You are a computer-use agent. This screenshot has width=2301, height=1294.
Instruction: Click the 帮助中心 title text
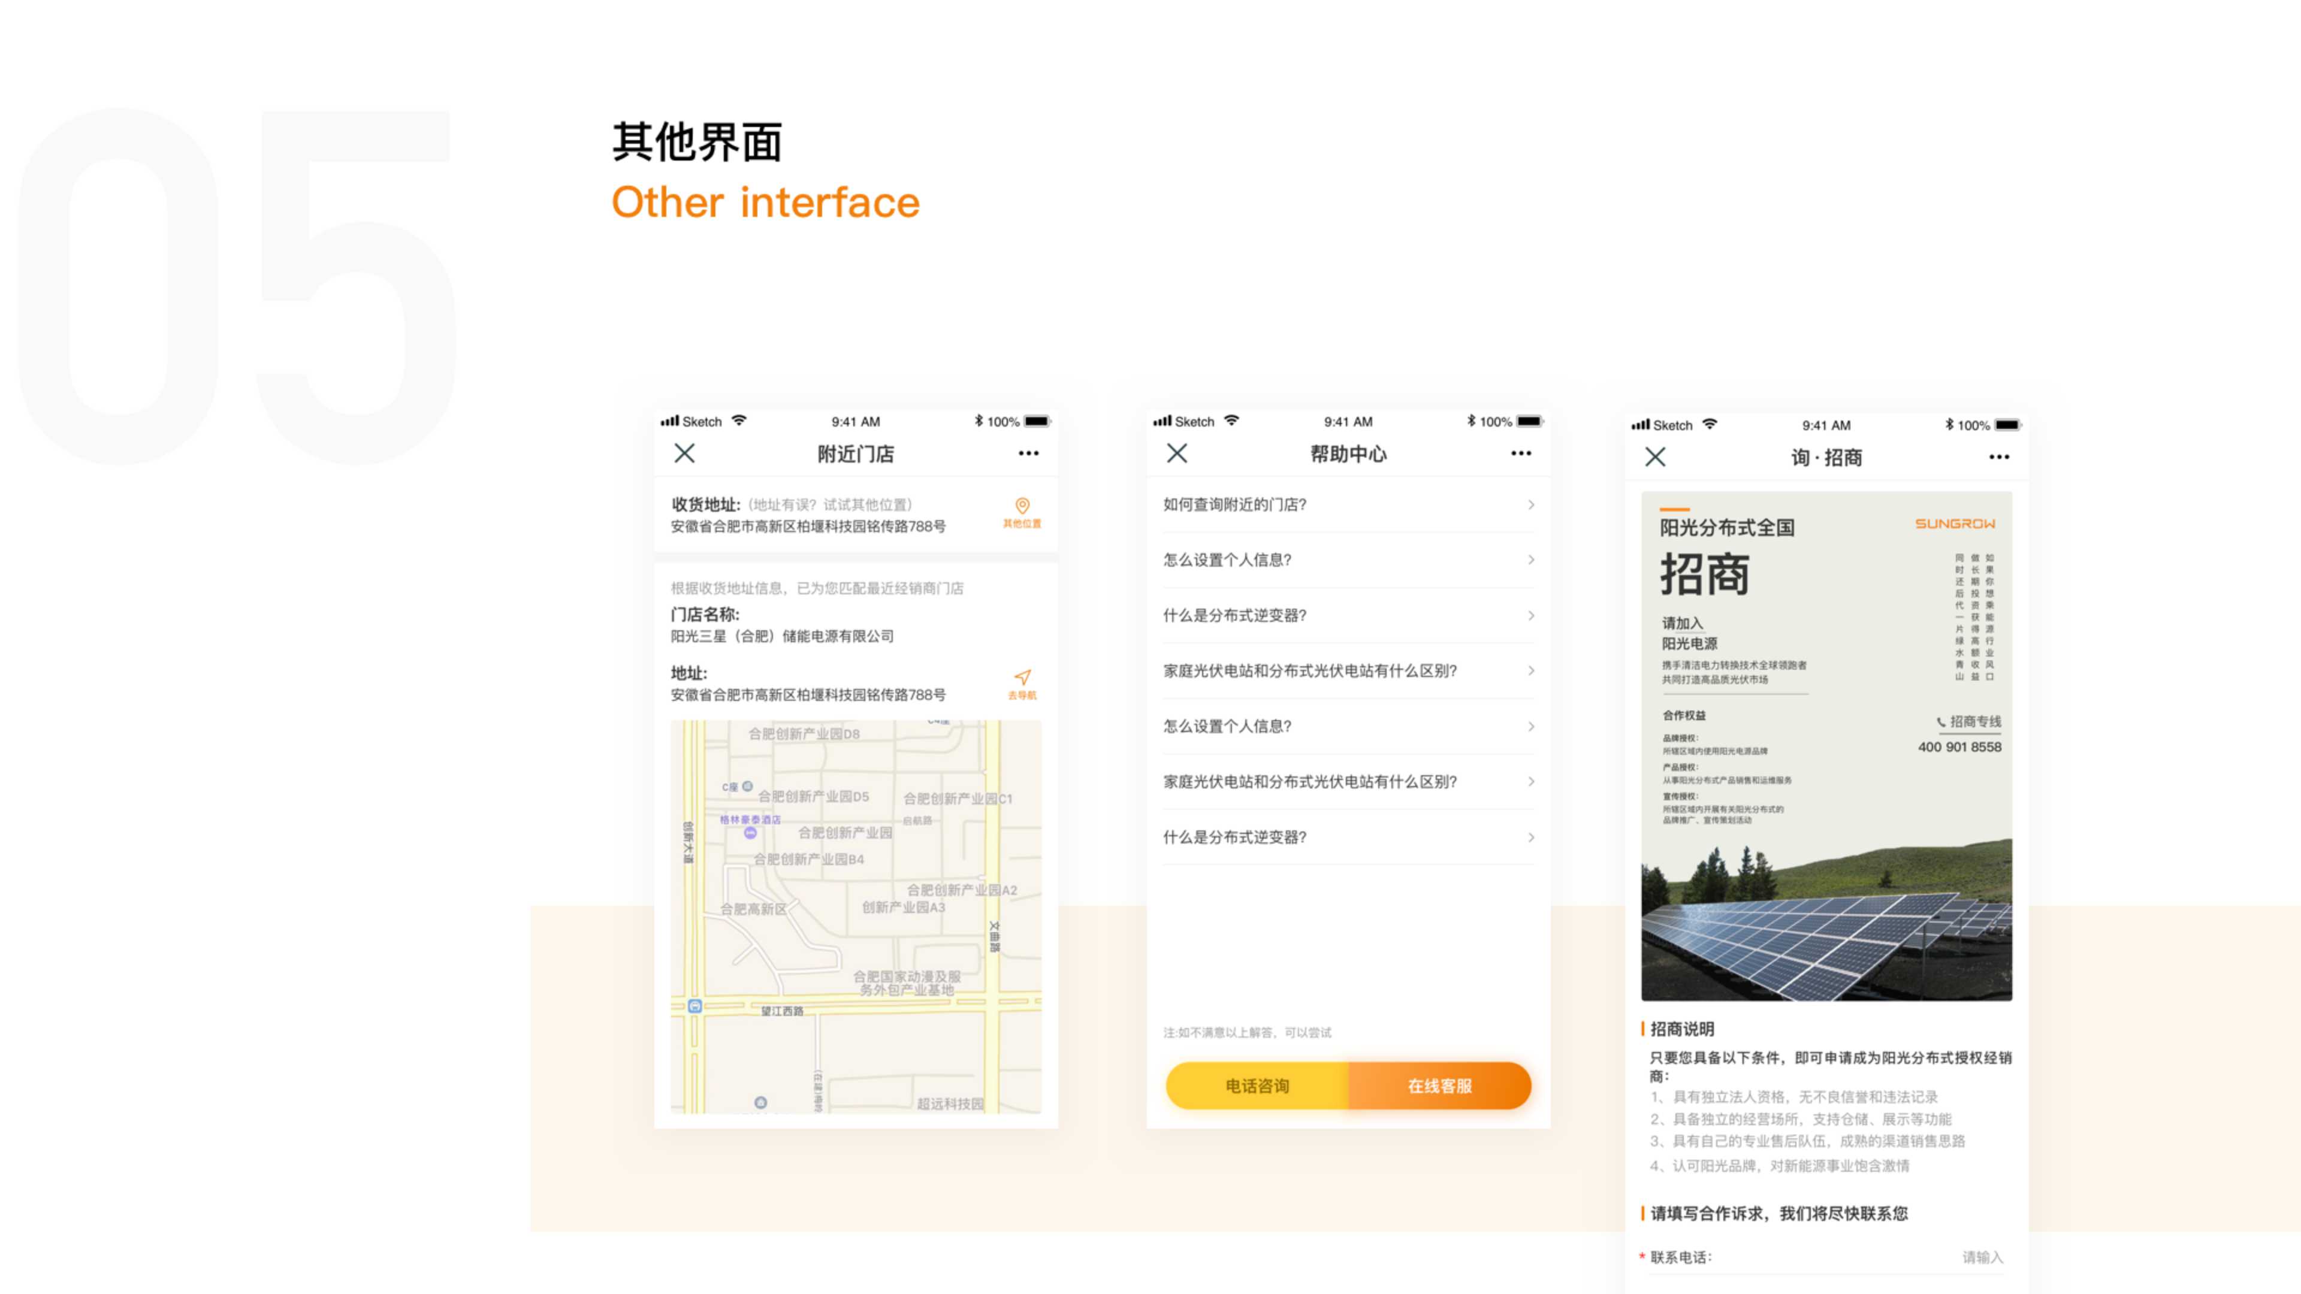coord(1349,455)
